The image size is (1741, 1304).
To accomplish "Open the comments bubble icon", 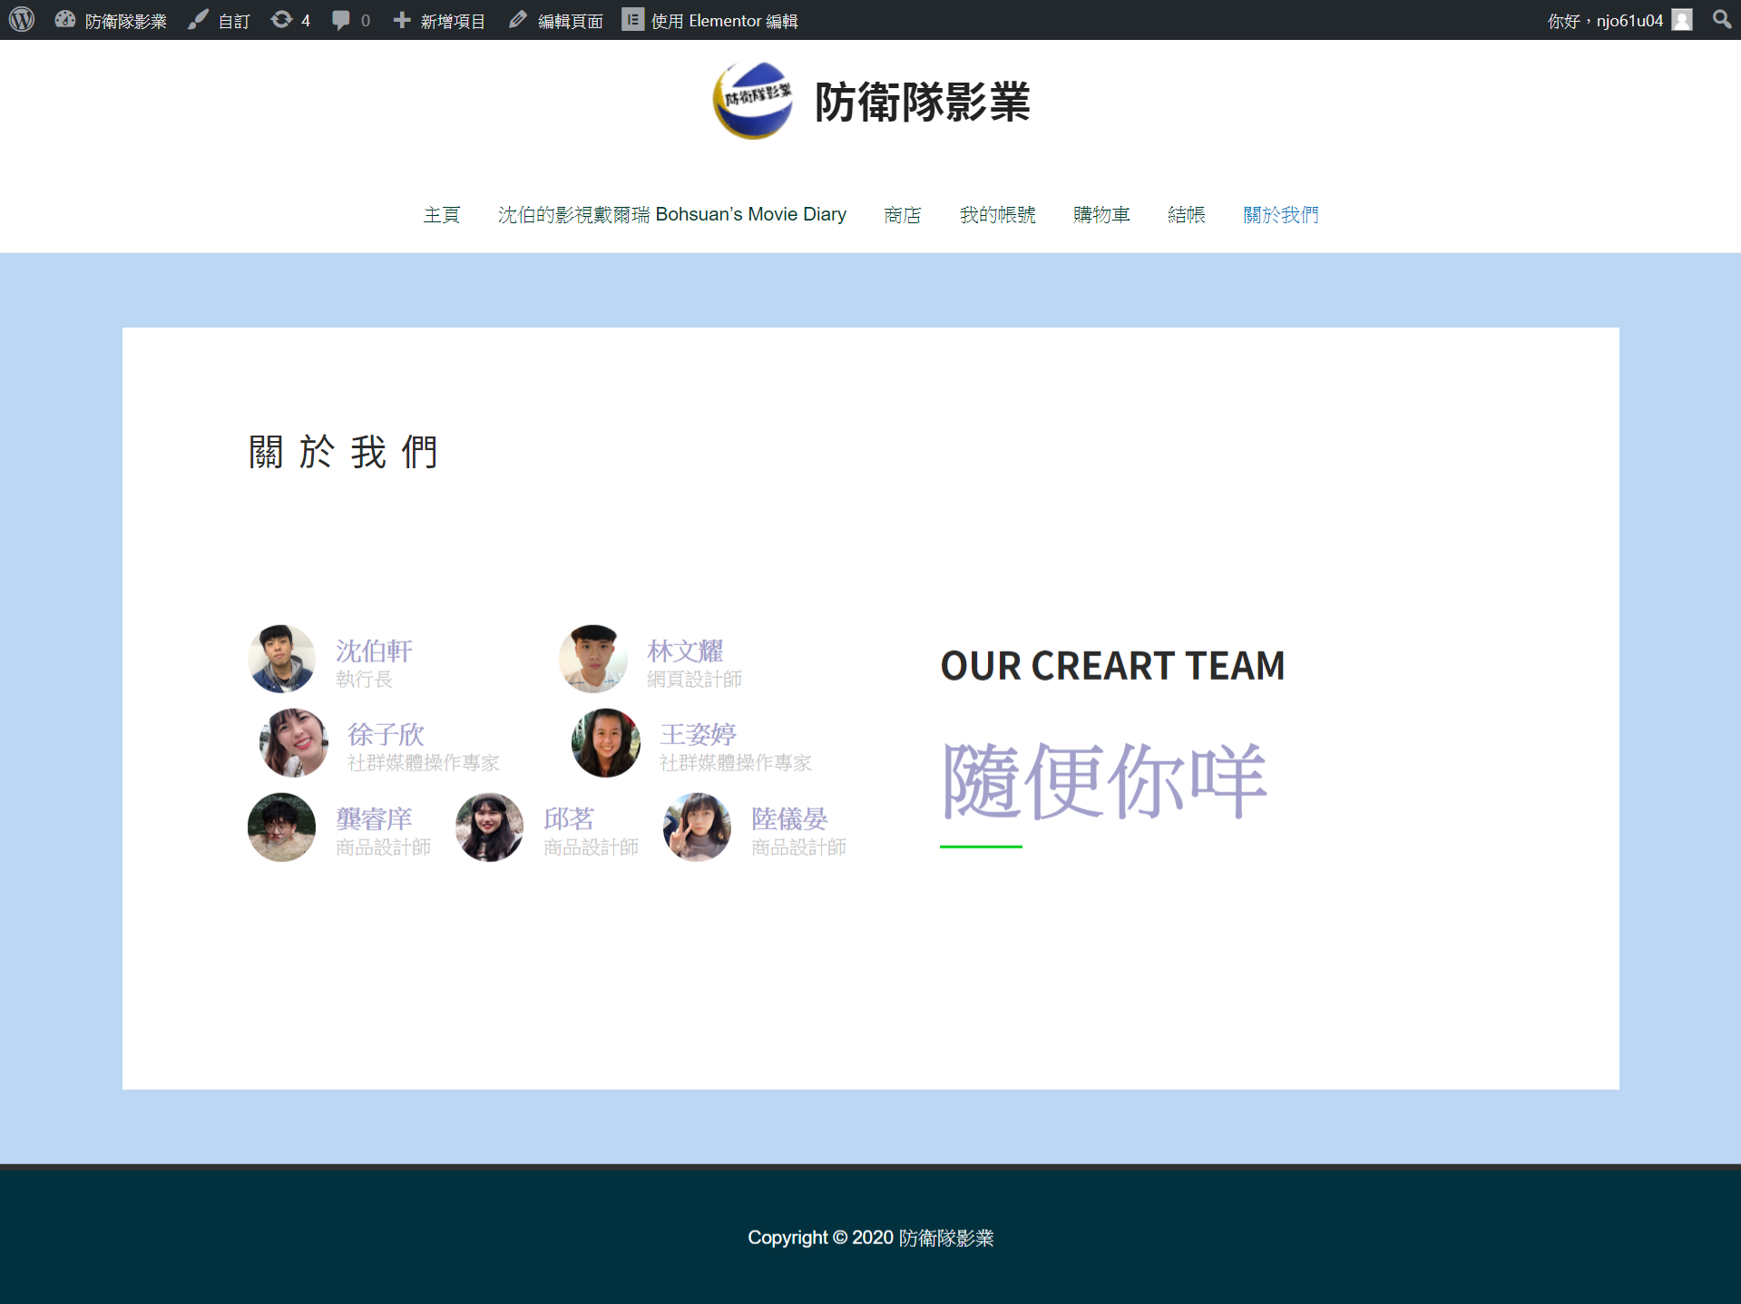I will (x=341, y=20).
